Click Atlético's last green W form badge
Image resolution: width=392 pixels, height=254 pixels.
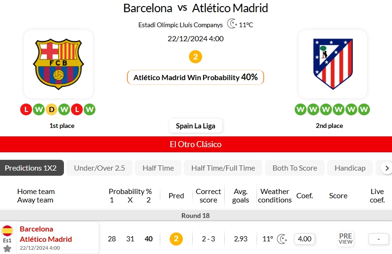pyautogui.click(x=364, y=110)
